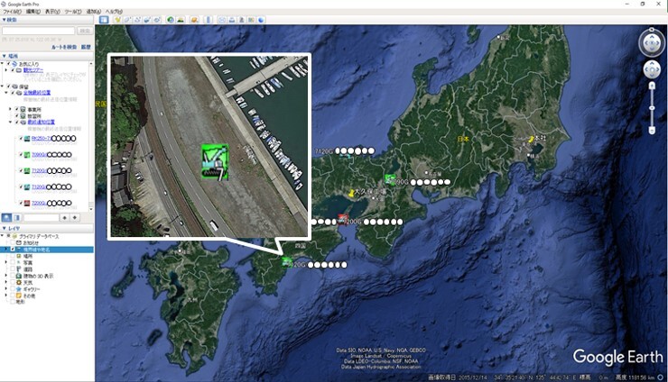This screenshot has height=382, width=668.
Task: Click the Add Path toolbar icon
Action: (x=137, y=19)
